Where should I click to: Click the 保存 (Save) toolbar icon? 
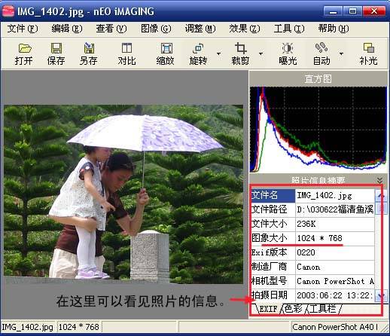tap(56, 53)
